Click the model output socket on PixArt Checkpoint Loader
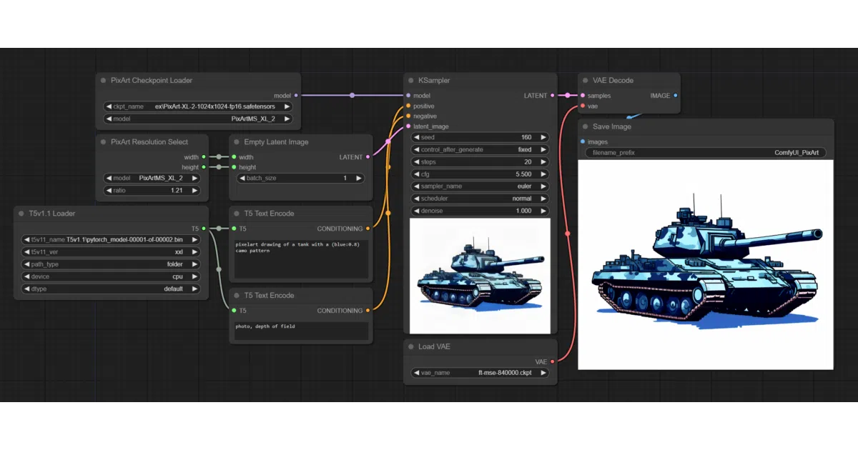Image resolution: width=858 pixels, height=450 pixels. pyautogui.click(x=296, y=95)
